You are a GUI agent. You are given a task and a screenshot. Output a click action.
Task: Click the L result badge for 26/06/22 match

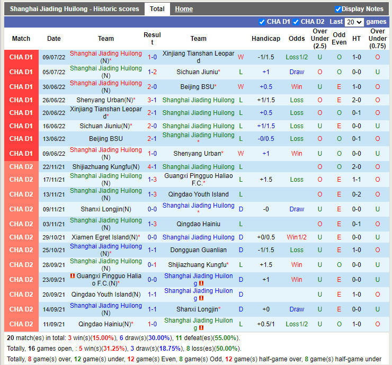(x=241, y=100)
